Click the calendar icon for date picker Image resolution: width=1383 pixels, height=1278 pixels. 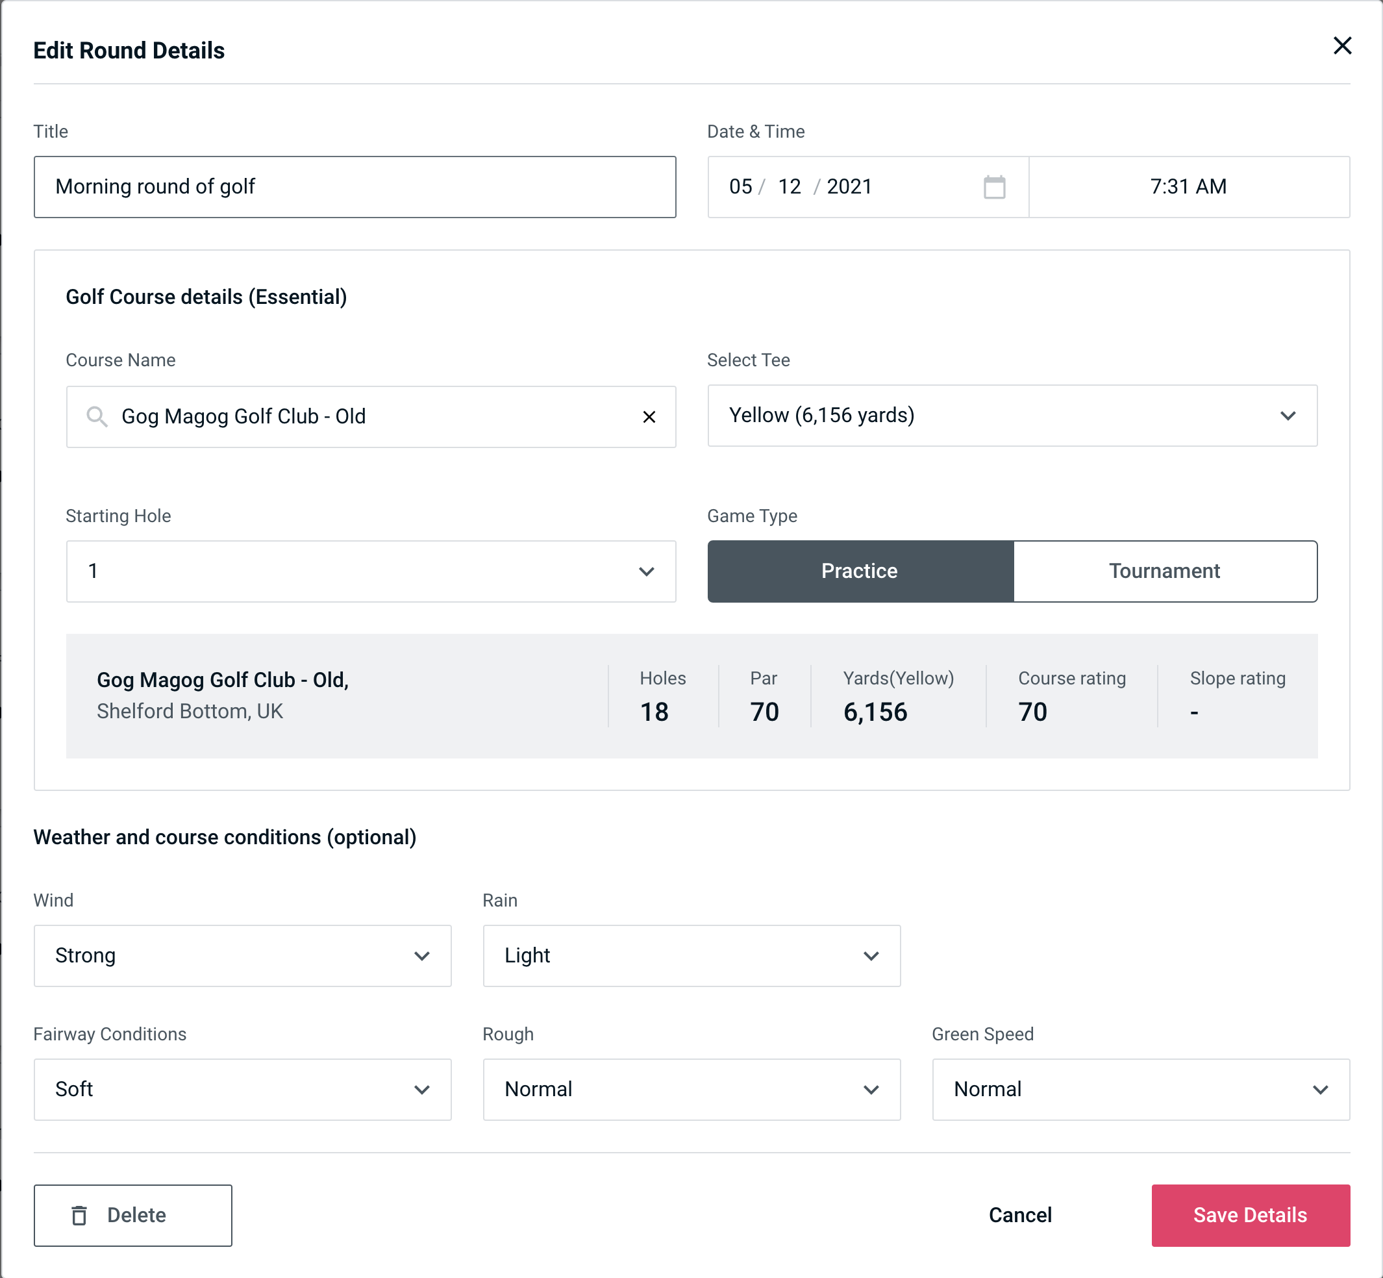(995, 187)
